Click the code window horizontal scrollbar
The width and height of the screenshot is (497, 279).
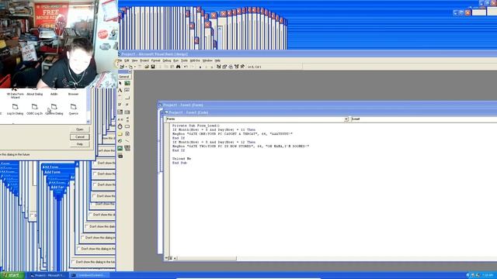coord(207,258)
